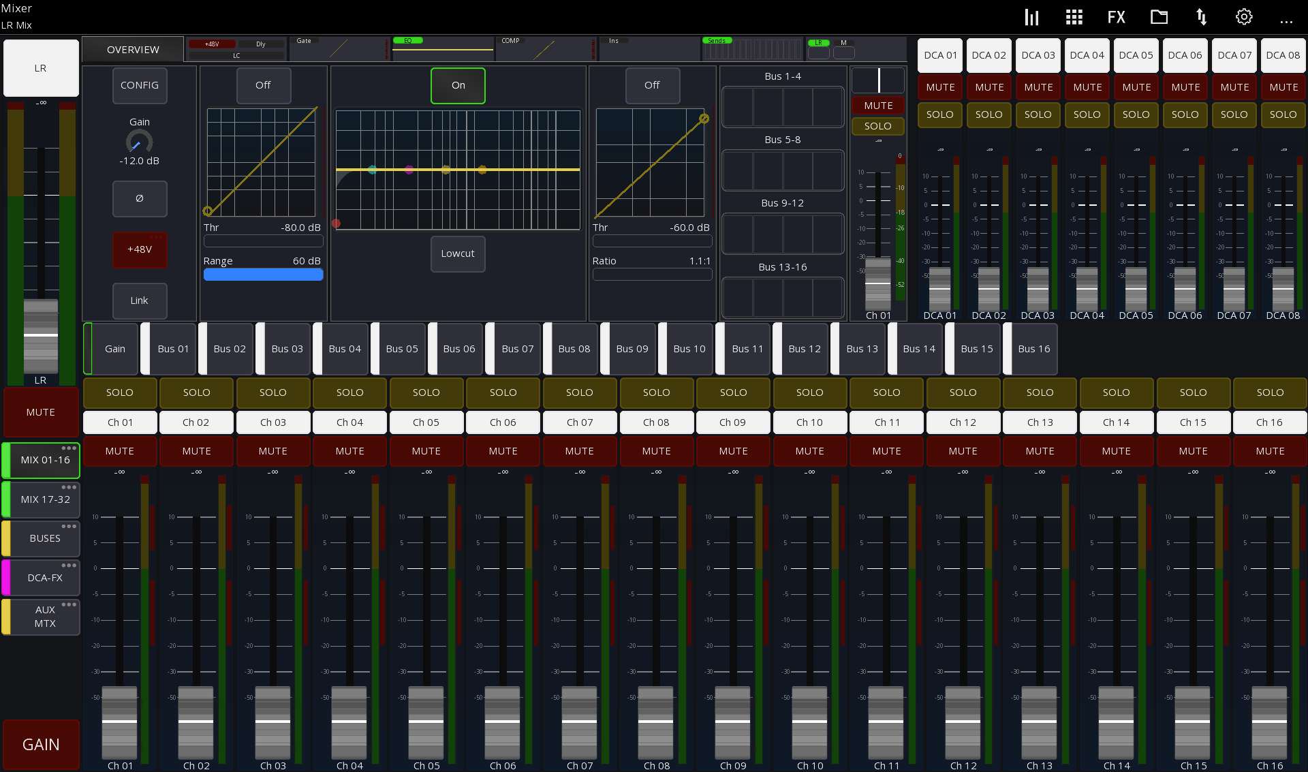Open AUX MTX layer options dots

coord(69,604)
